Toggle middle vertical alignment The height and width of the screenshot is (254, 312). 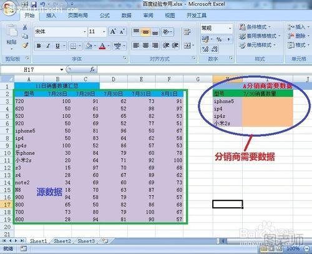(145, 32)
